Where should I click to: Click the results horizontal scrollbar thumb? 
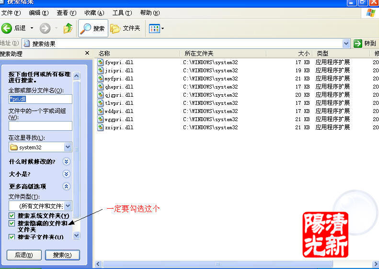click(x=218, y=264)
